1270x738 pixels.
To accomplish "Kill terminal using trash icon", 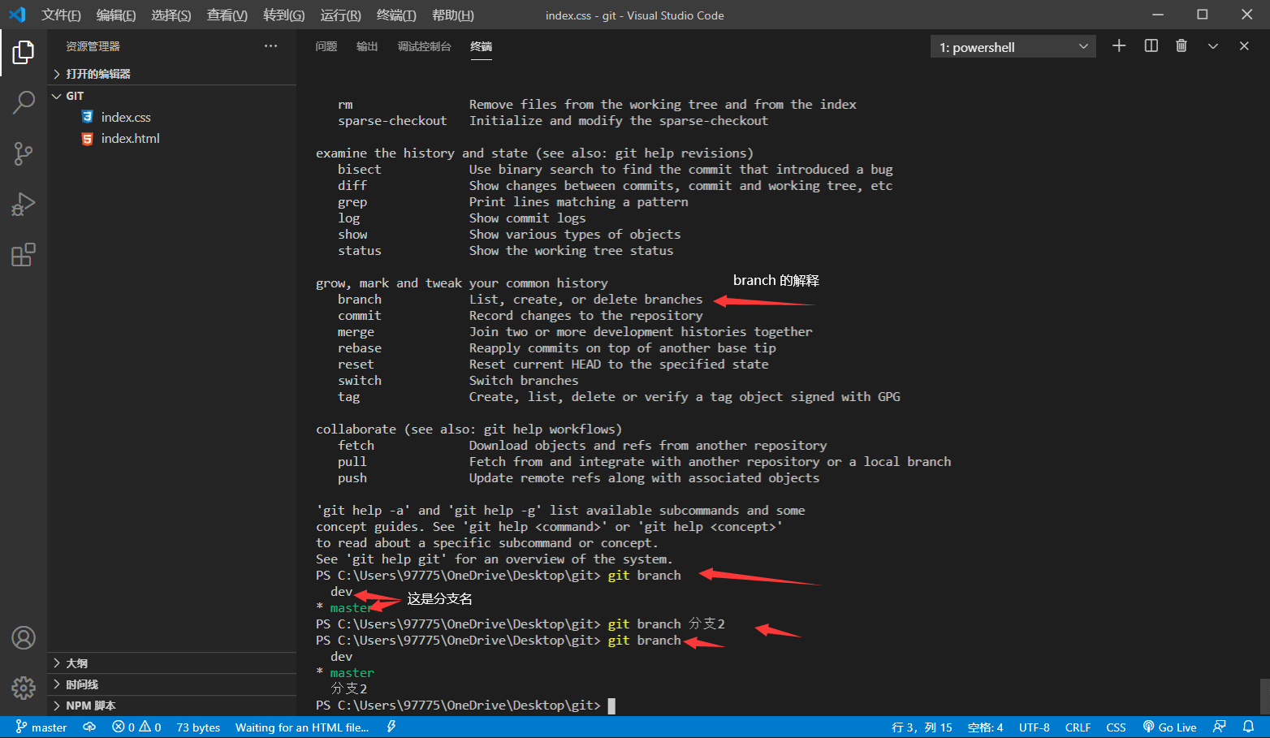I will pos(1181,46).
